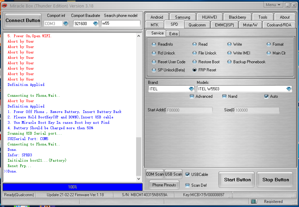
Task: Switch to the Qualcomm tab
Action: 197,25
